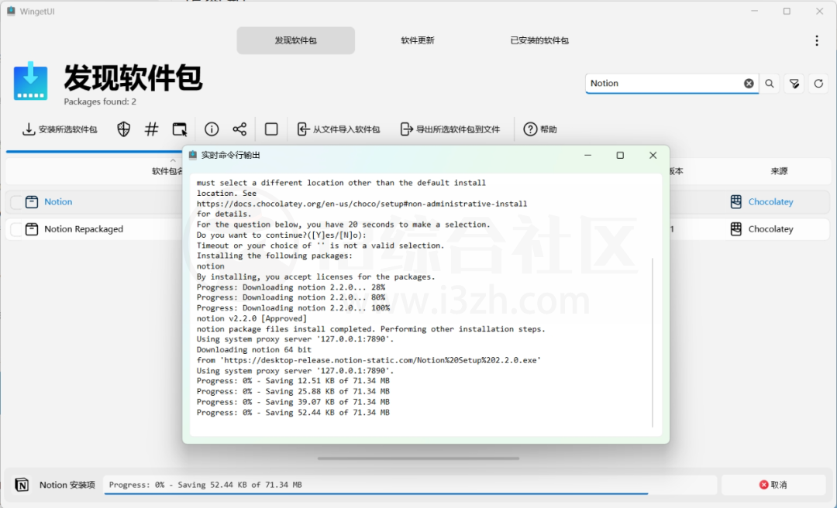
Task: Click the Notion row package box icon
Action: [32, 201]
